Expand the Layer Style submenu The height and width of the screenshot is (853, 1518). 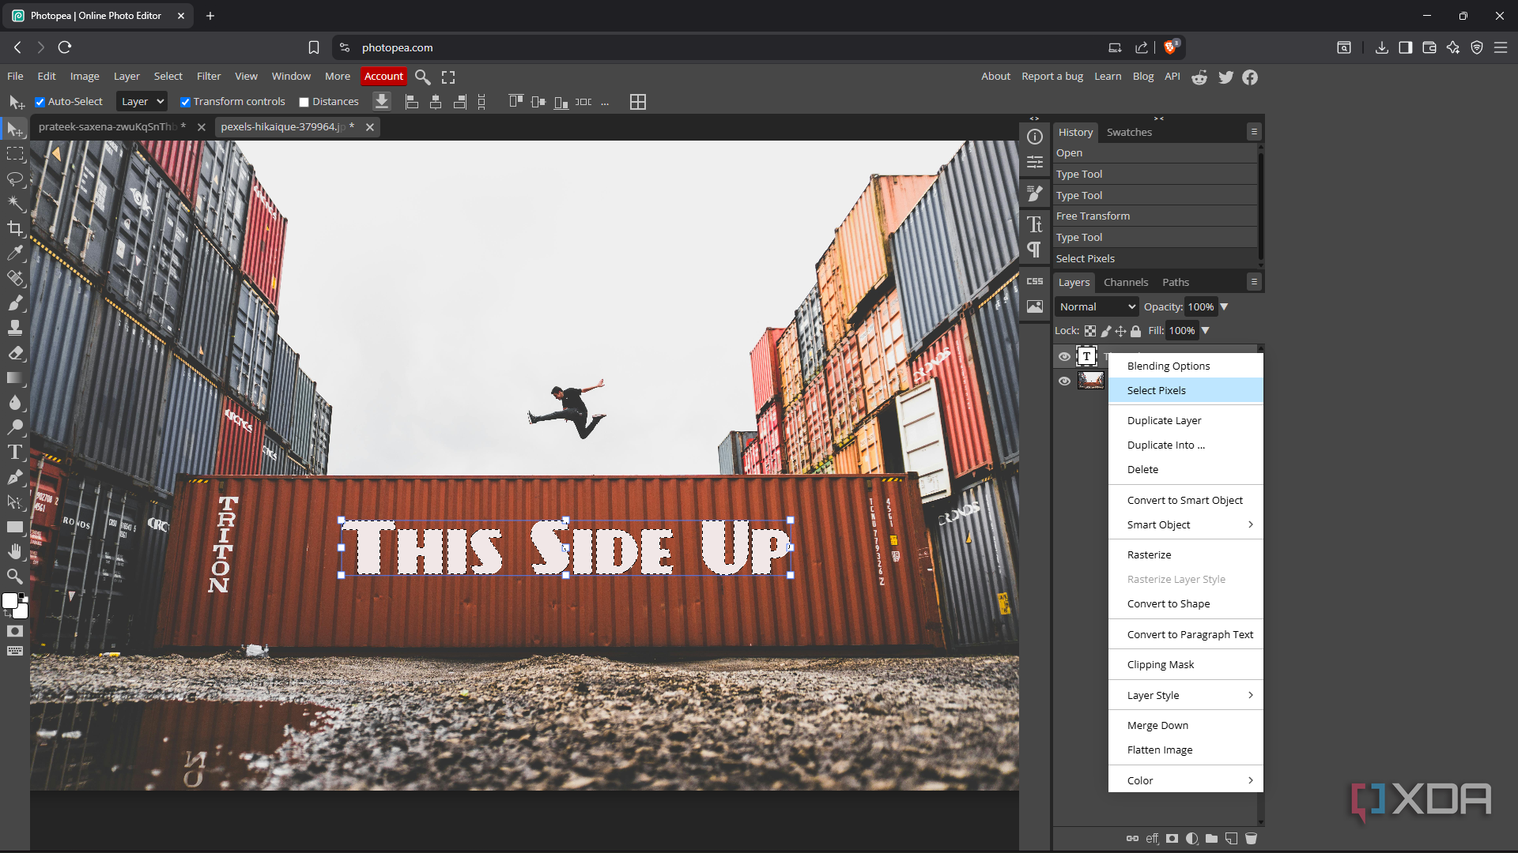(1185, 696)
